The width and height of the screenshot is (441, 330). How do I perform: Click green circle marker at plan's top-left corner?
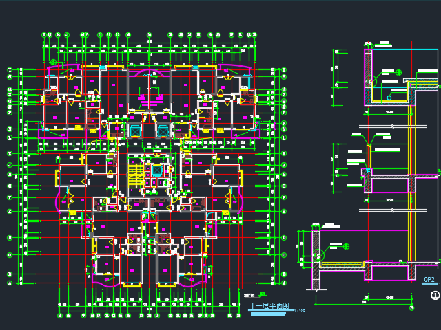click(53, 63)
